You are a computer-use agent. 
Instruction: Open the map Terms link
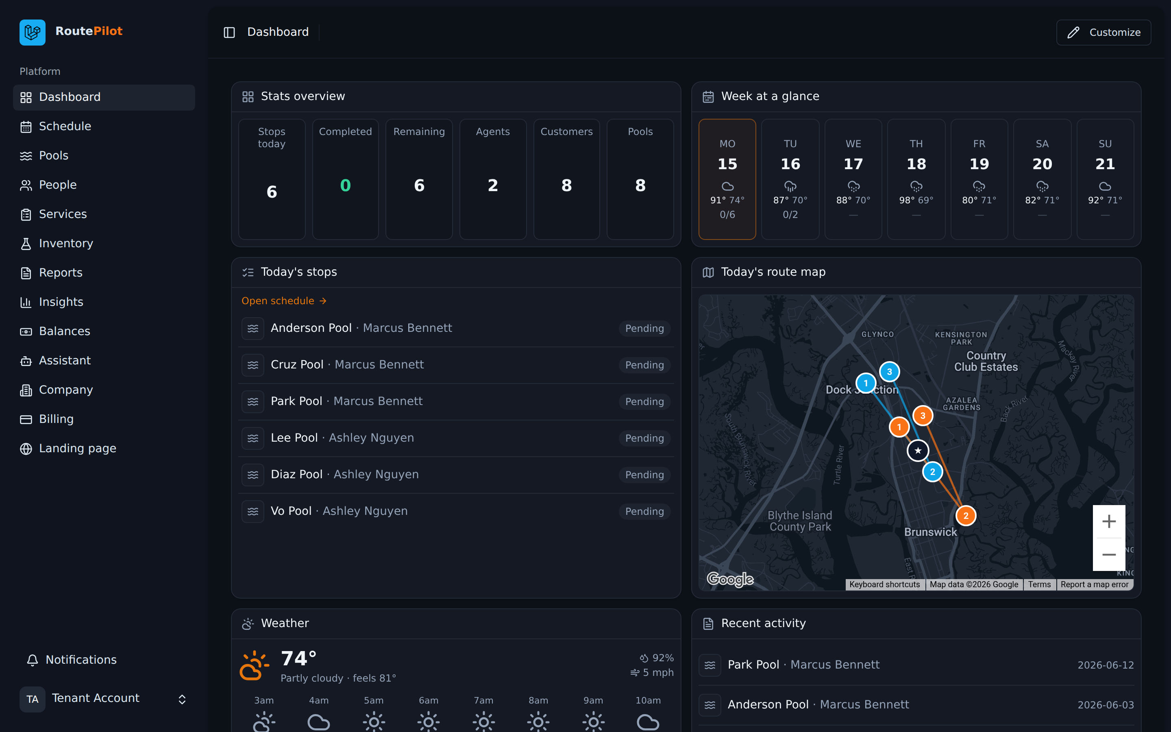pos(1039,585)
